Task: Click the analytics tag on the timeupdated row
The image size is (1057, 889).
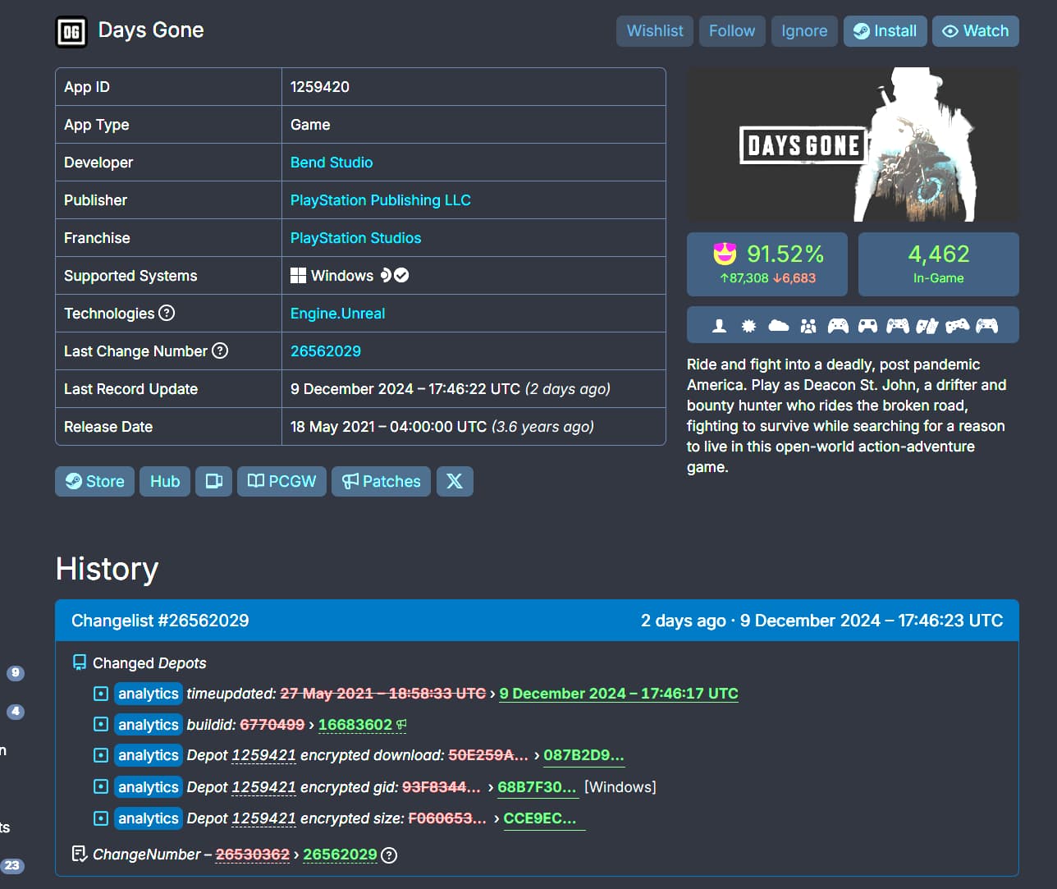Action: 148,694
